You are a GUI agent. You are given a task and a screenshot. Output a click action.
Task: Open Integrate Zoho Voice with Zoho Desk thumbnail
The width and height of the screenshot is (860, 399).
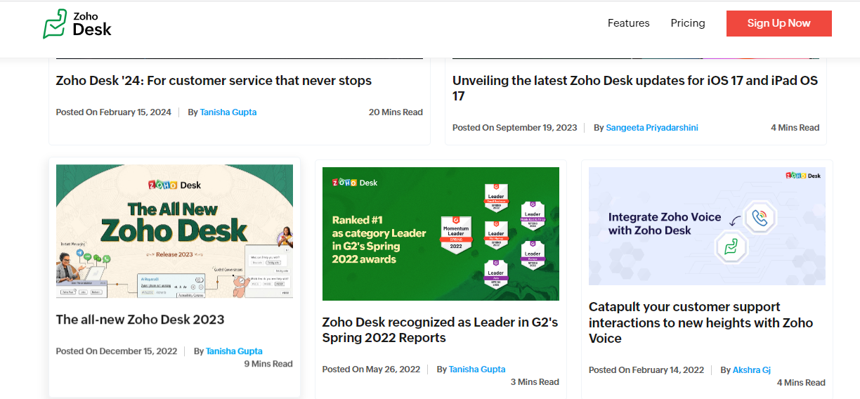pyautogui.click(x=707, y=226)
